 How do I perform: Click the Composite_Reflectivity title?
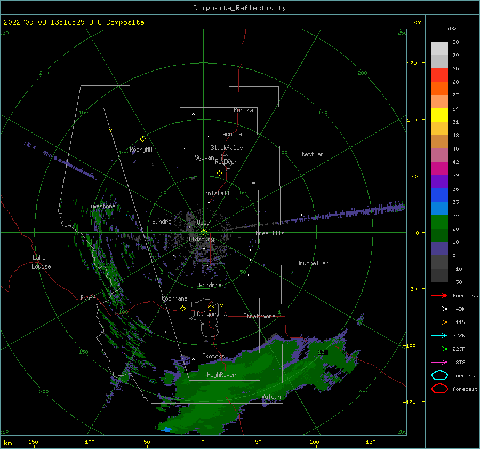240,8
